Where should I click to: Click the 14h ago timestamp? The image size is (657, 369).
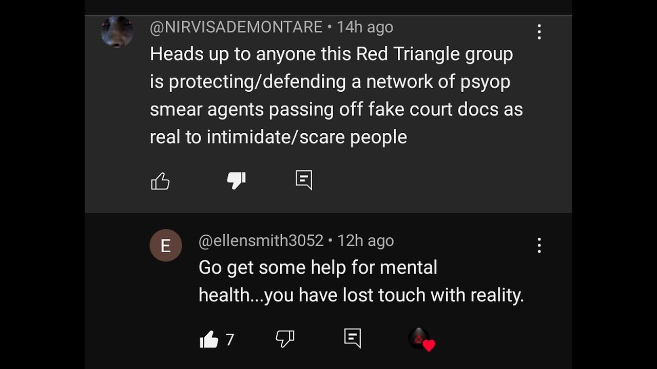coord(365,27)
